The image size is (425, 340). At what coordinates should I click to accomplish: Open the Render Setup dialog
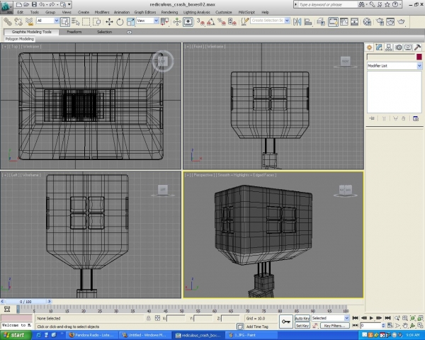point(380,22)
